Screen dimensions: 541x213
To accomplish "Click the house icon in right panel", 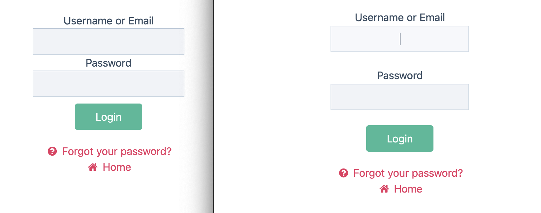I will click(384, 189).
